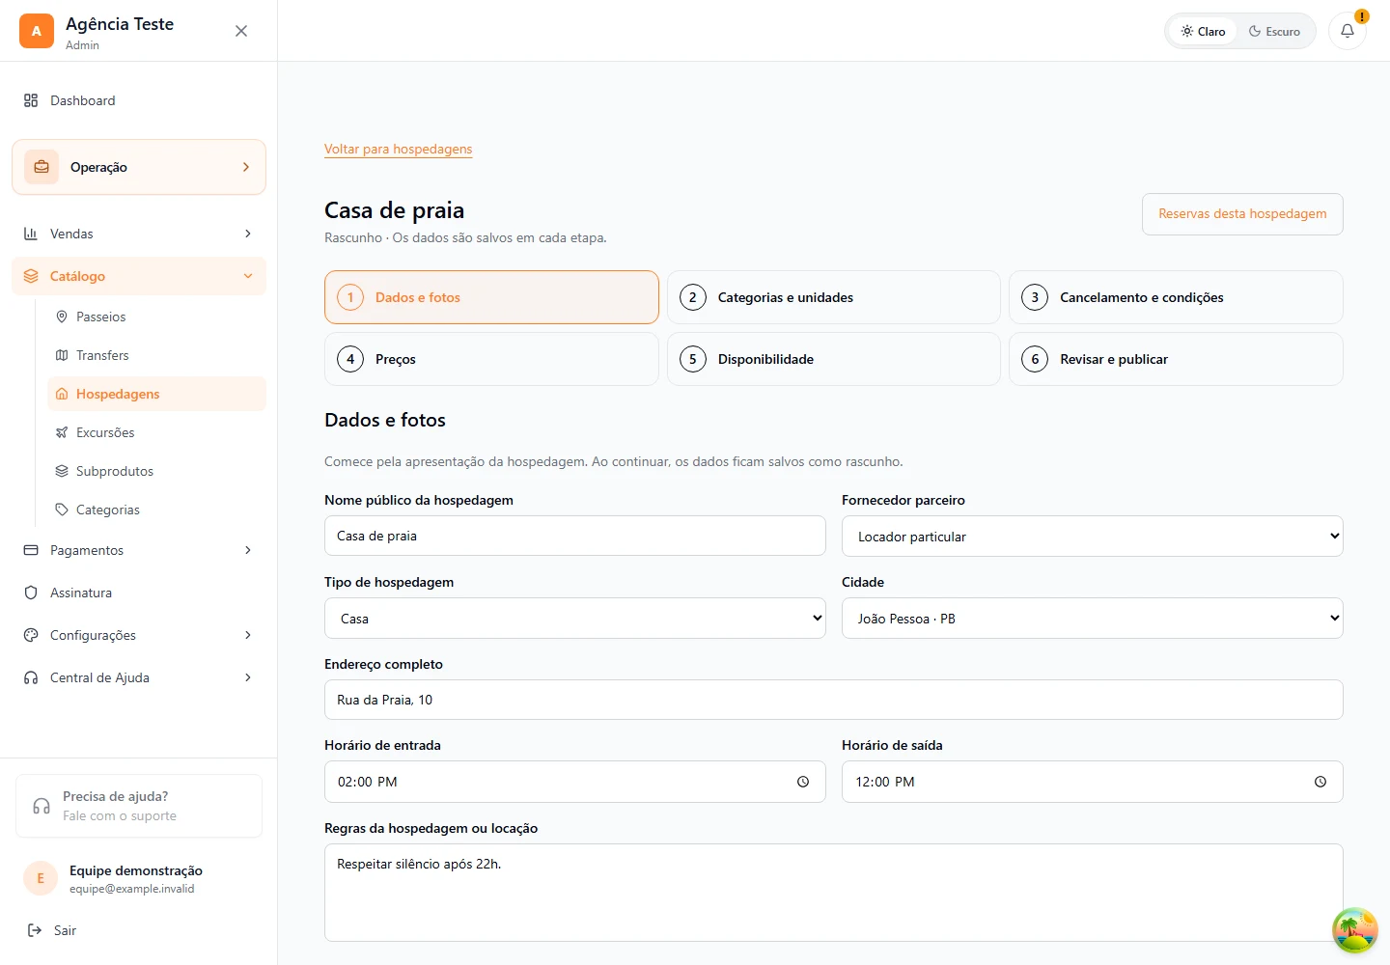This screenshot has width=1390, height=965.
Task: Go to step 4 Preços
Action: click(x=491, y=359)
